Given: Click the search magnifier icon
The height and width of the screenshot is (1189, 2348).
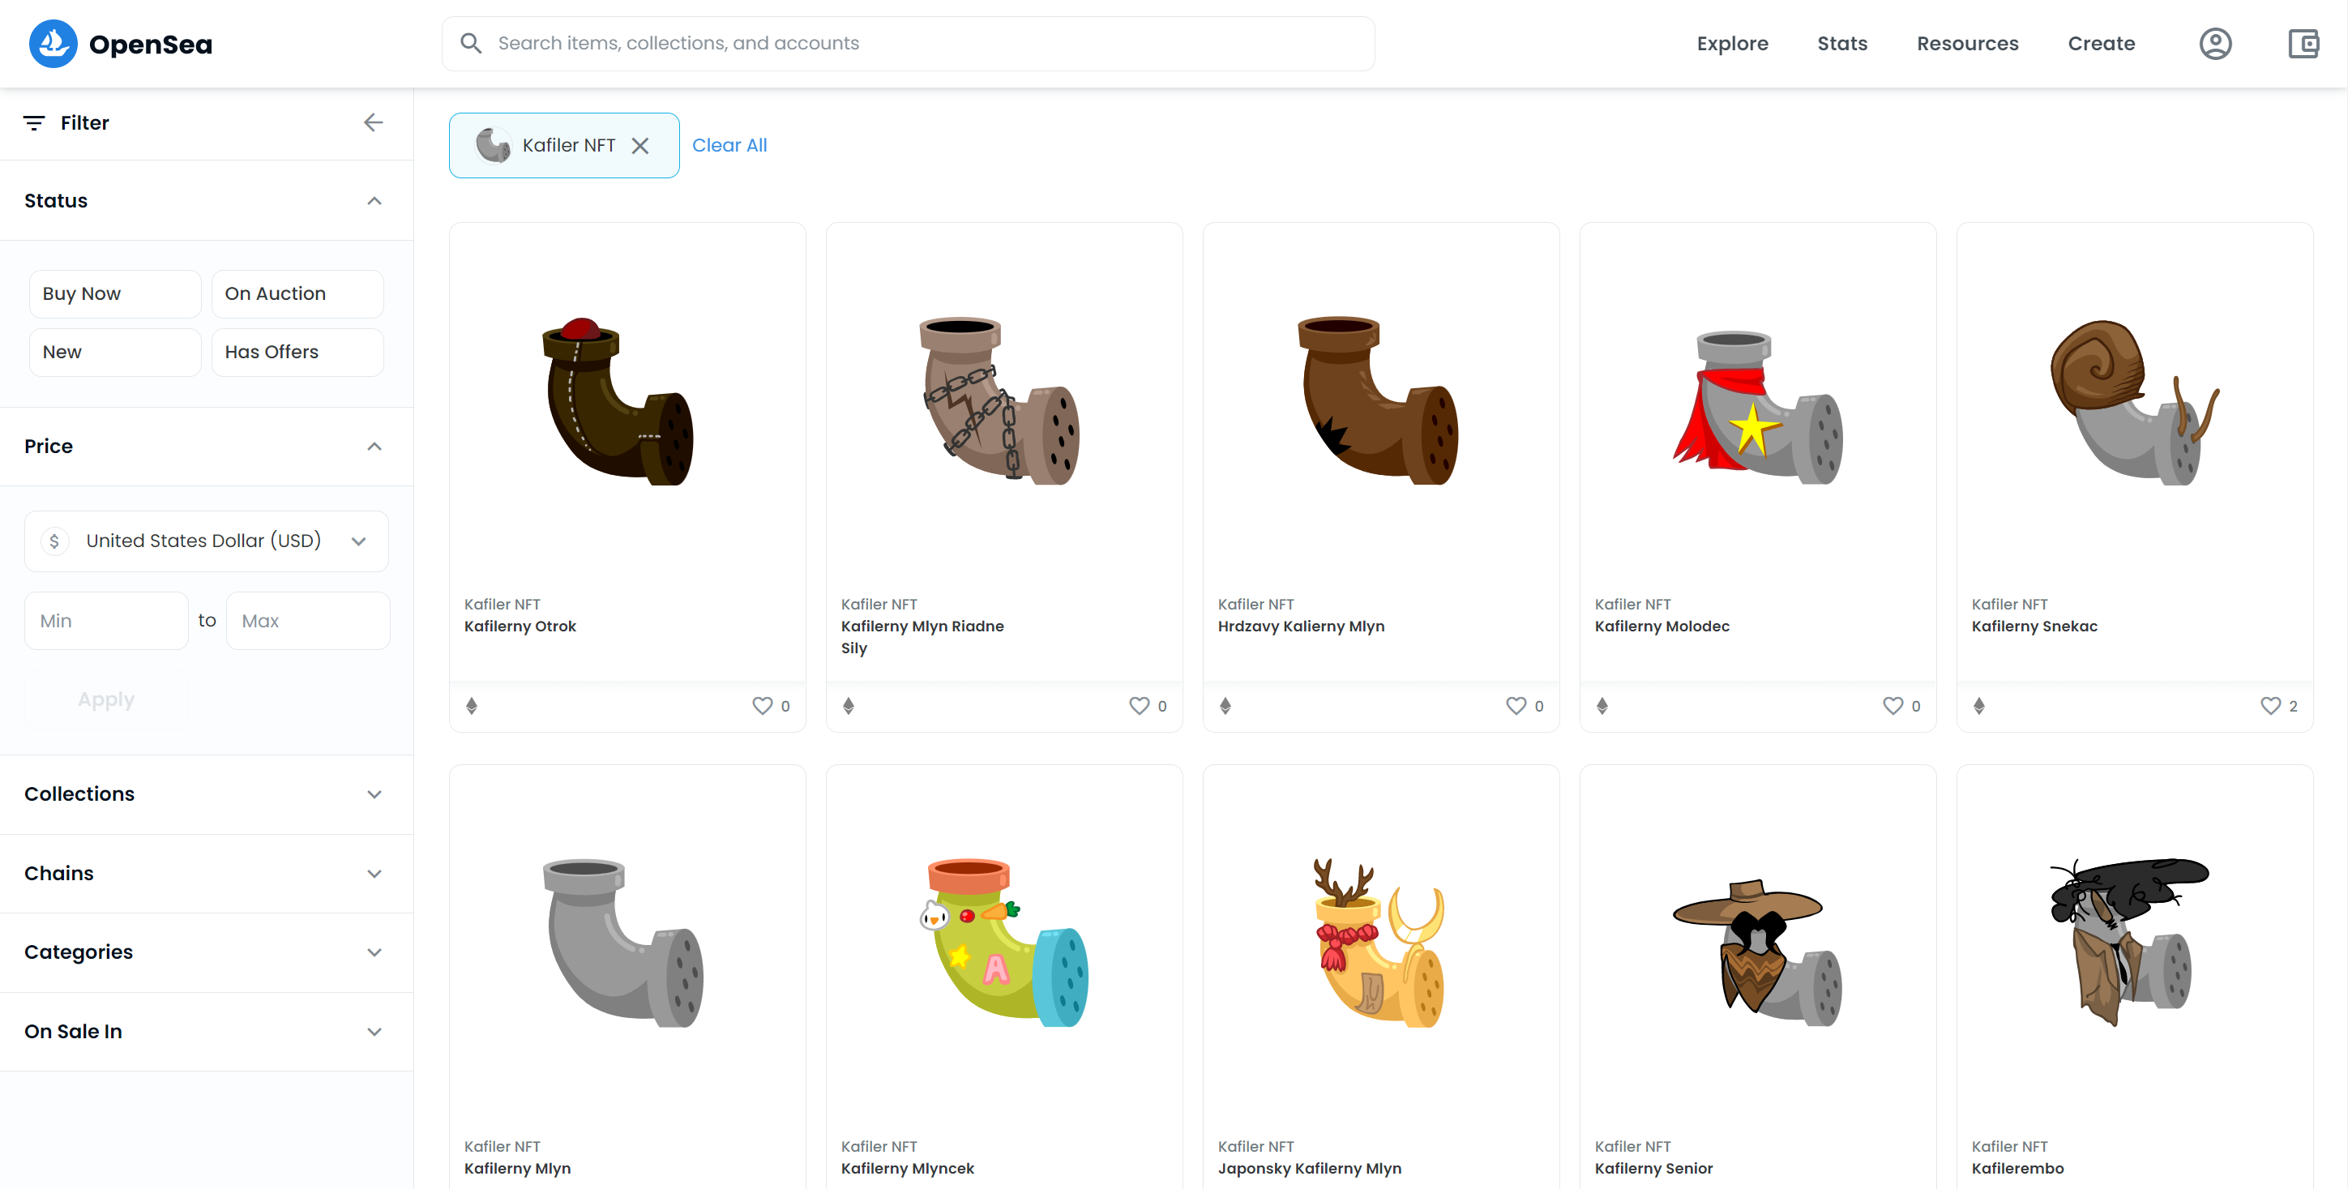Looking at the screenshot, I should click(470, 44).
